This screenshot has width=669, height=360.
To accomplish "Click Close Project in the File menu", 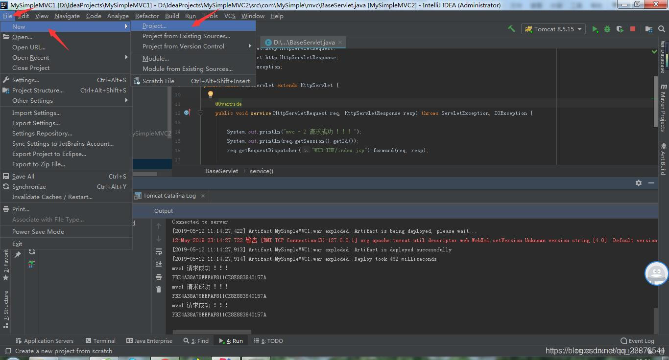I will tap(66, 68).
